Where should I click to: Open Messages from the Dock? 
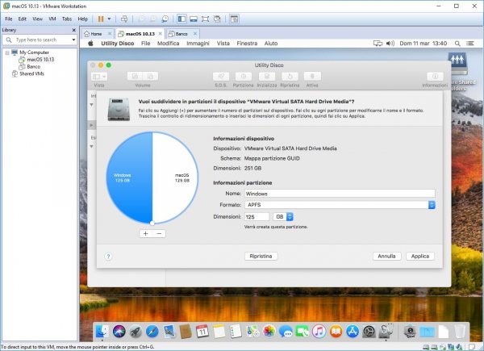286,332
